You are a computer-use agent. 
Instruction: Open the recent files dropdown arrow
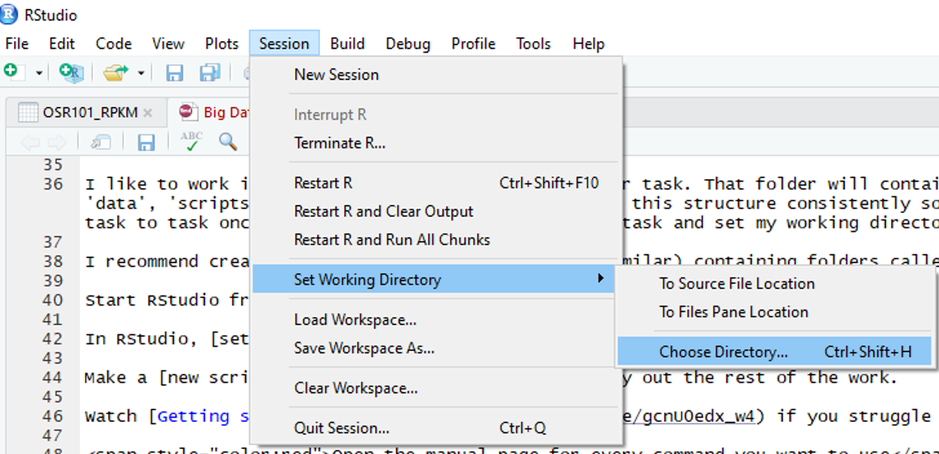click(140, 73)
